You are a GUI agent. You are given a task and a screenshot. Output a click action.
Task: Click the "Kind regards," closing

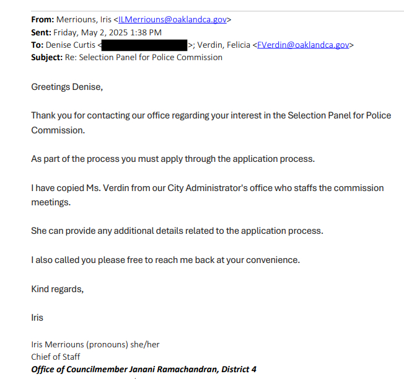[57, 289]
